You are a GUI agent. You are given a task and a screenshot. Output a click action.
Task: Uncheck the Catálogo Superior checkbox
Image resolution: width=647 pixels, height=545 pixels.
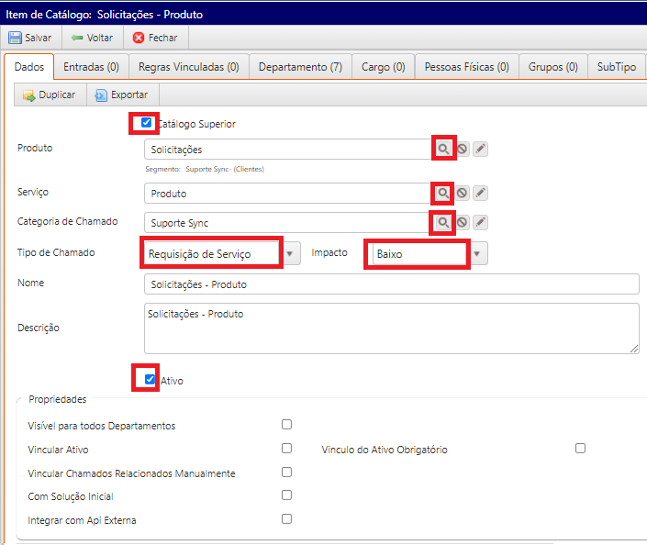click(147, 122)
